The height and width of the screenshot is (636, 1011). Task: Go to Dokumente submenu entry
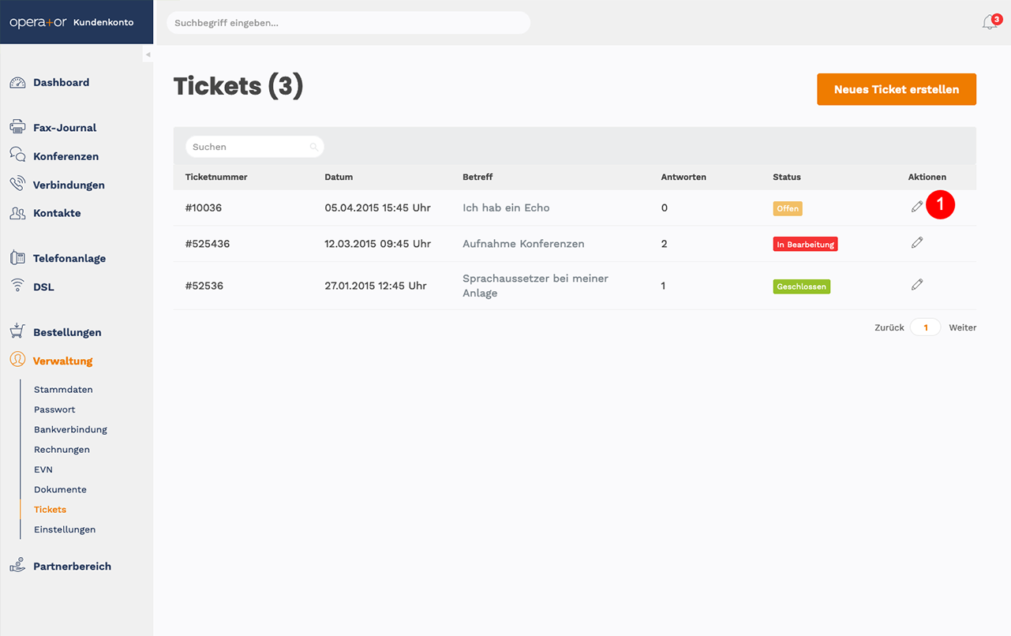coord(60,489)
